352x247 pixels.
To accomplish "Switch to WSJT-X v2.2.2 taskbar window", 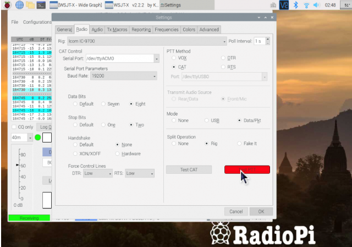I will [x=131, y=5].
